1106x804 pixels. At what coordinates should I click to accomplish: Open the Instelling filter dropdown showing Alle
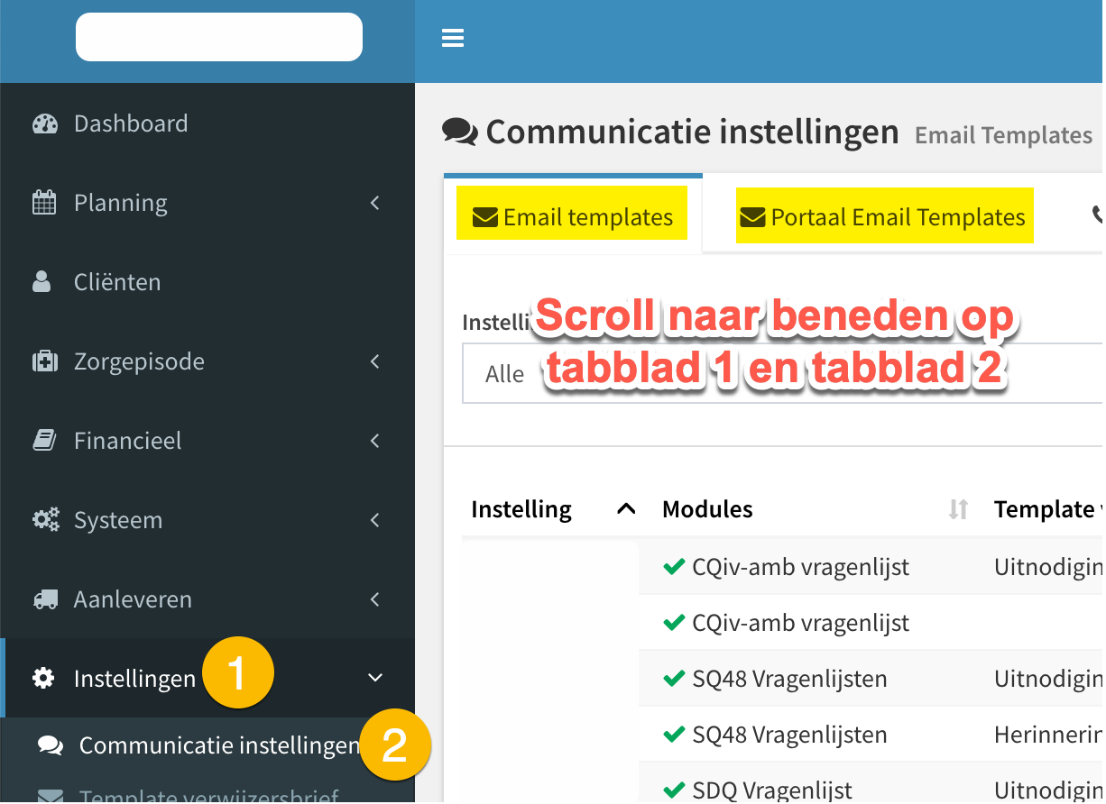point(782,373)
